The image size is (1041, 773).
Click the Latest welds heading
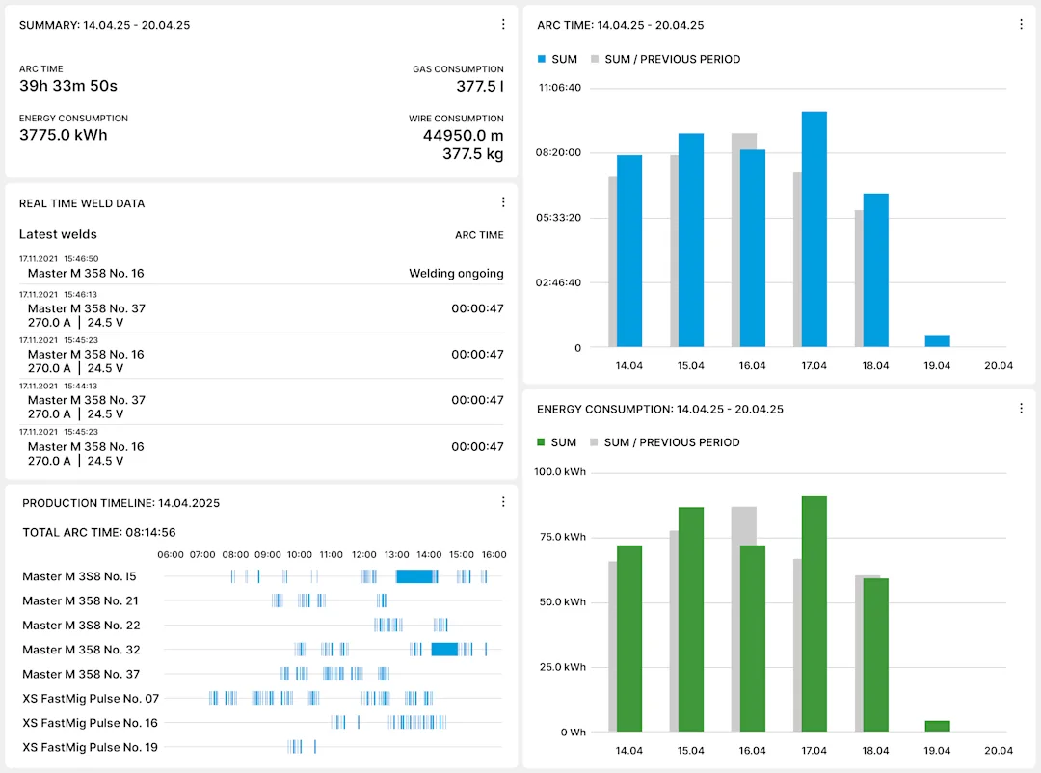point(57,234)
